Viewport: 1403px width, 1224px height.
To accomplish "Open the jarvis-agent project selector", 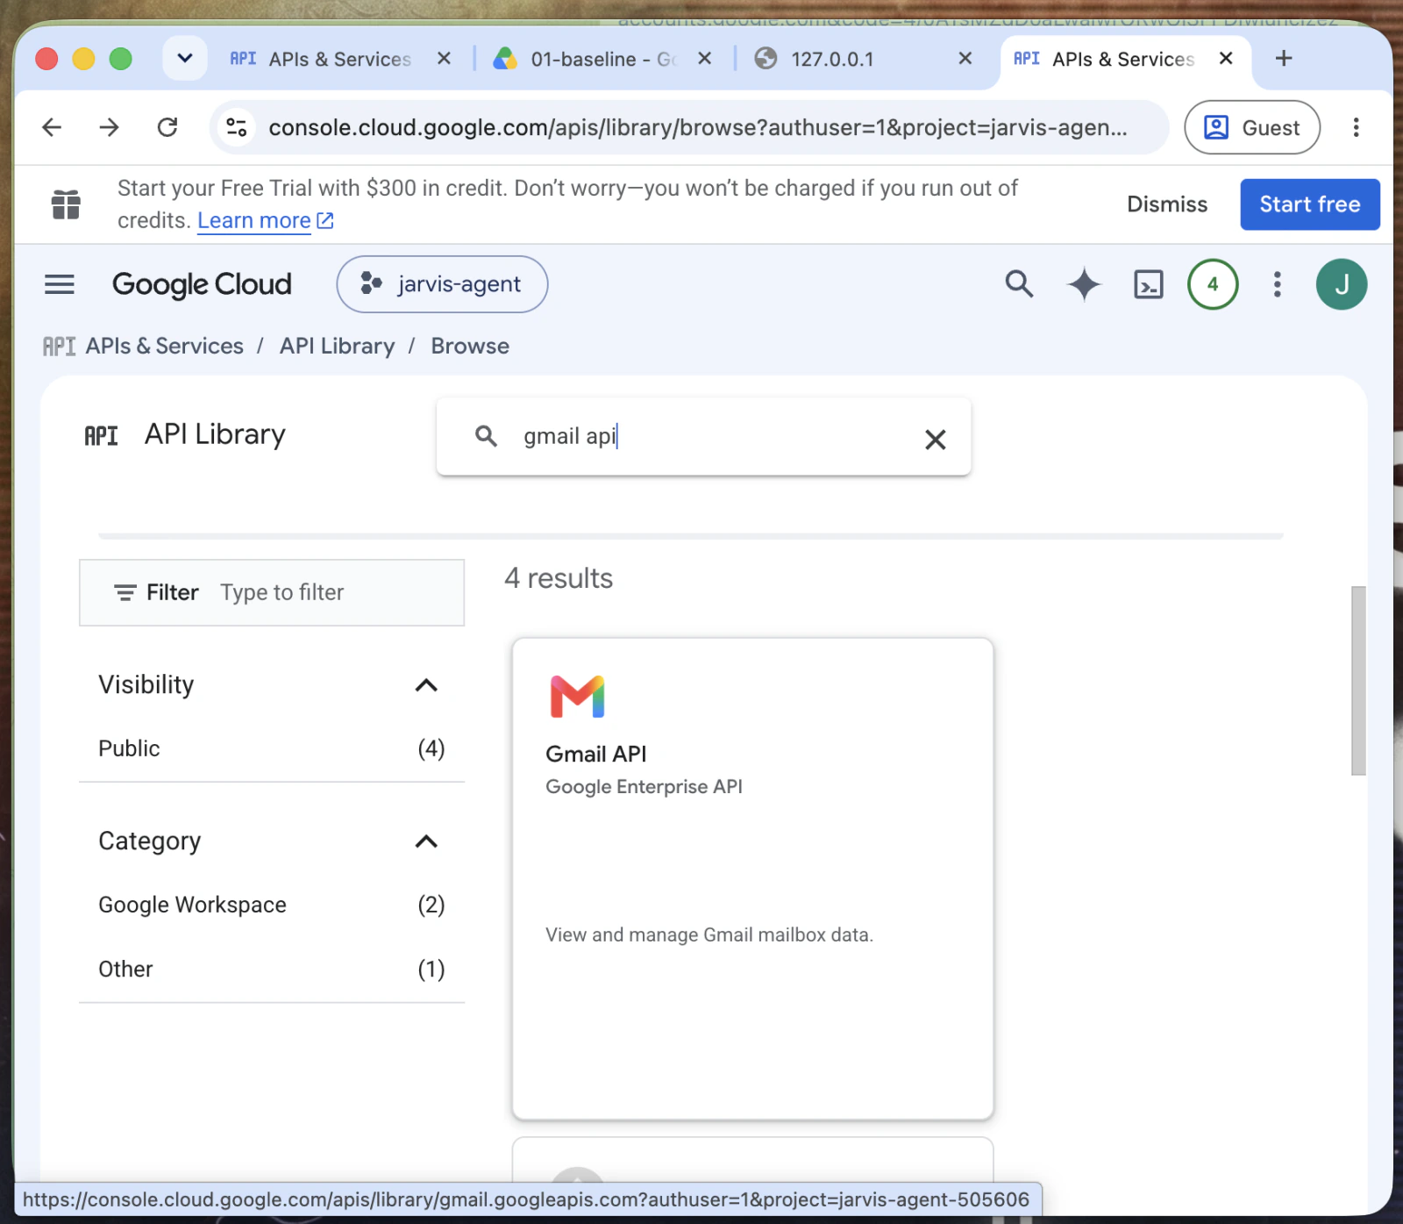I will click(442, 284).
